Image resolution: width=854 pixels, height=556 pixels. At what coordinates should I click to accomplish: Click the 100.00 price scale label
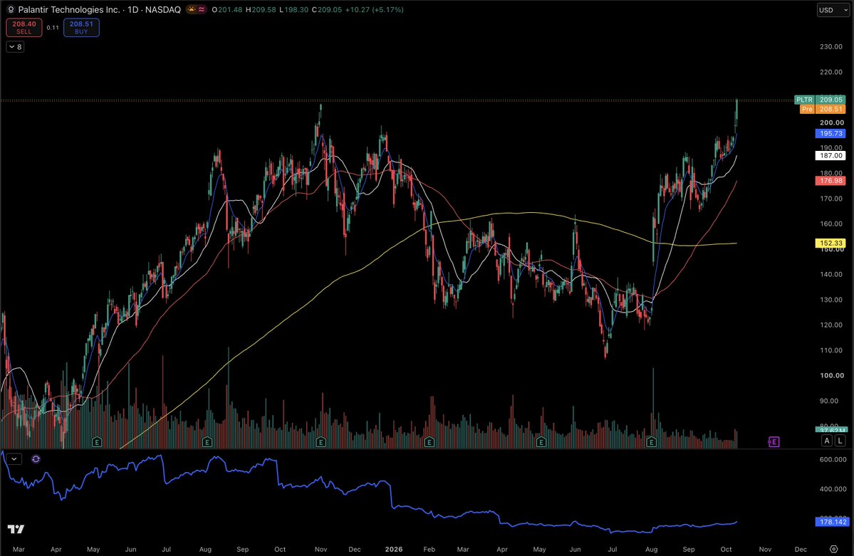coord(831,375)
